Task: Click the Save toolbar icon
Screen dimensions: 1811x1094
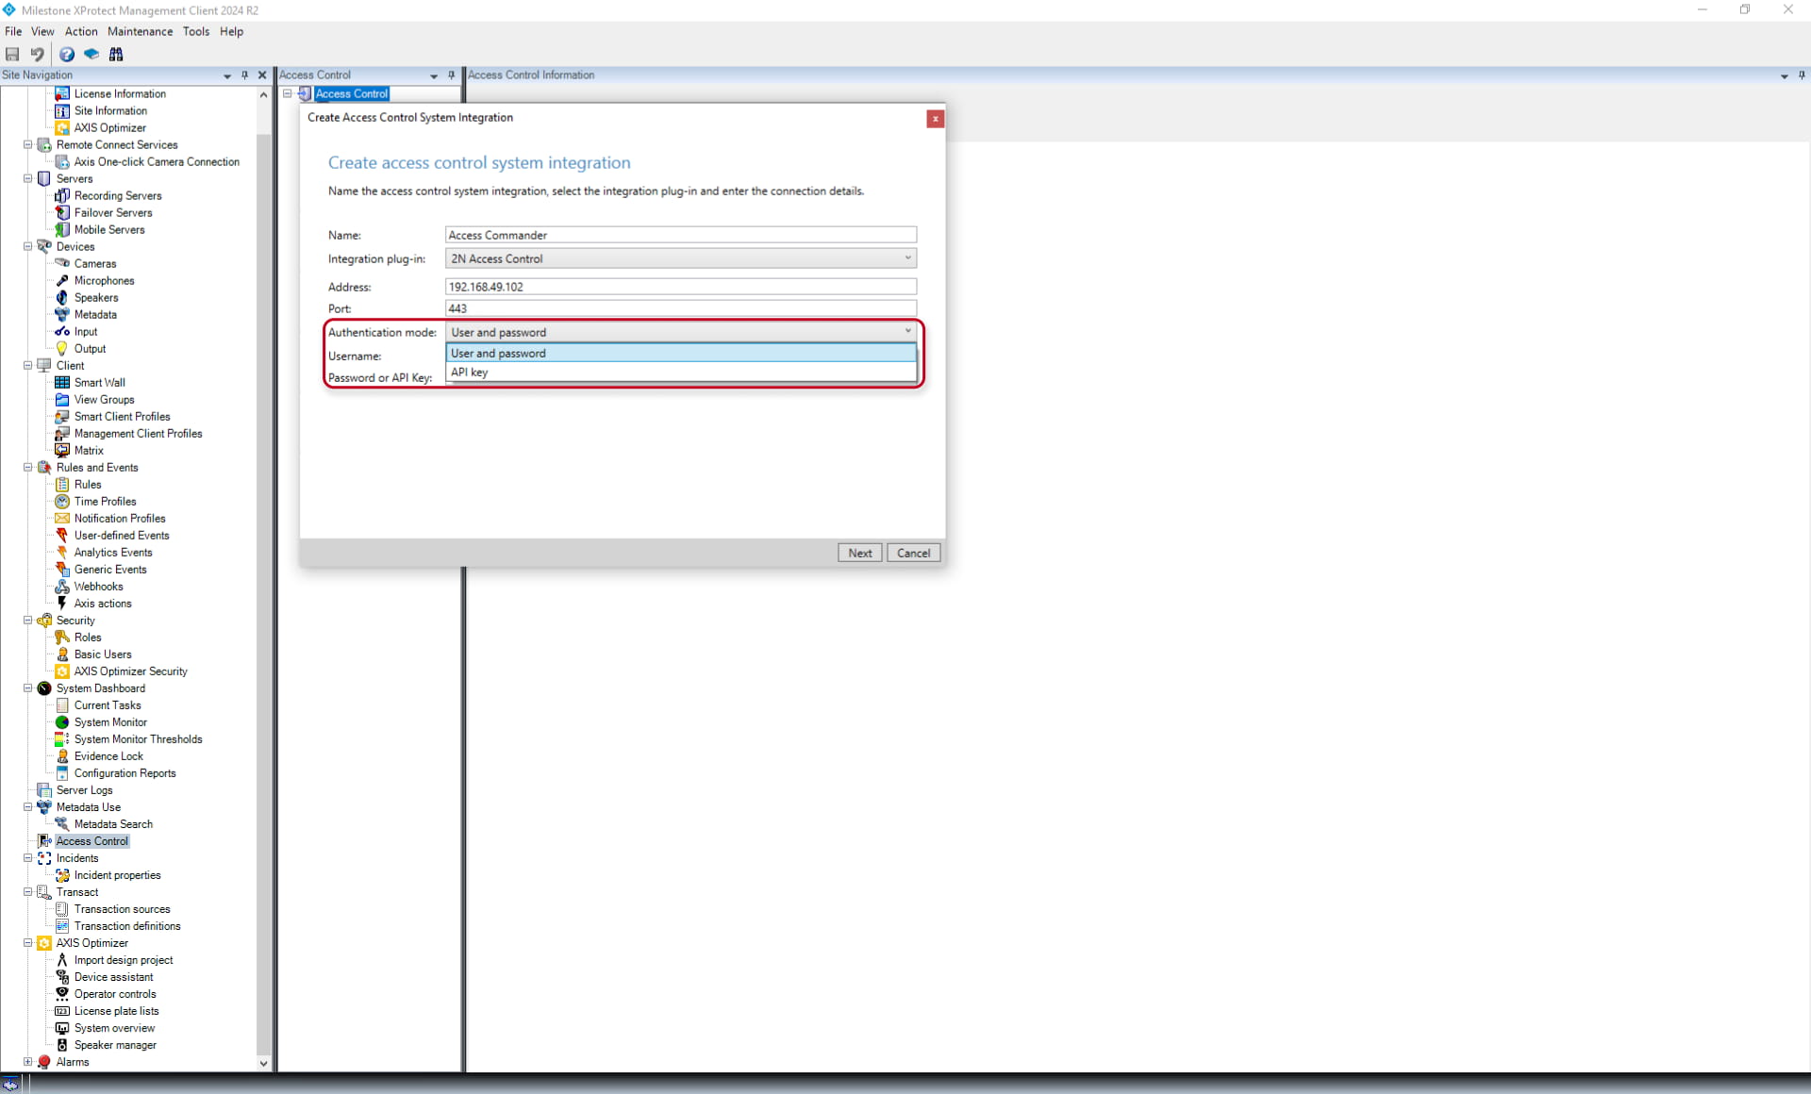Action: (x=12, y=55)
